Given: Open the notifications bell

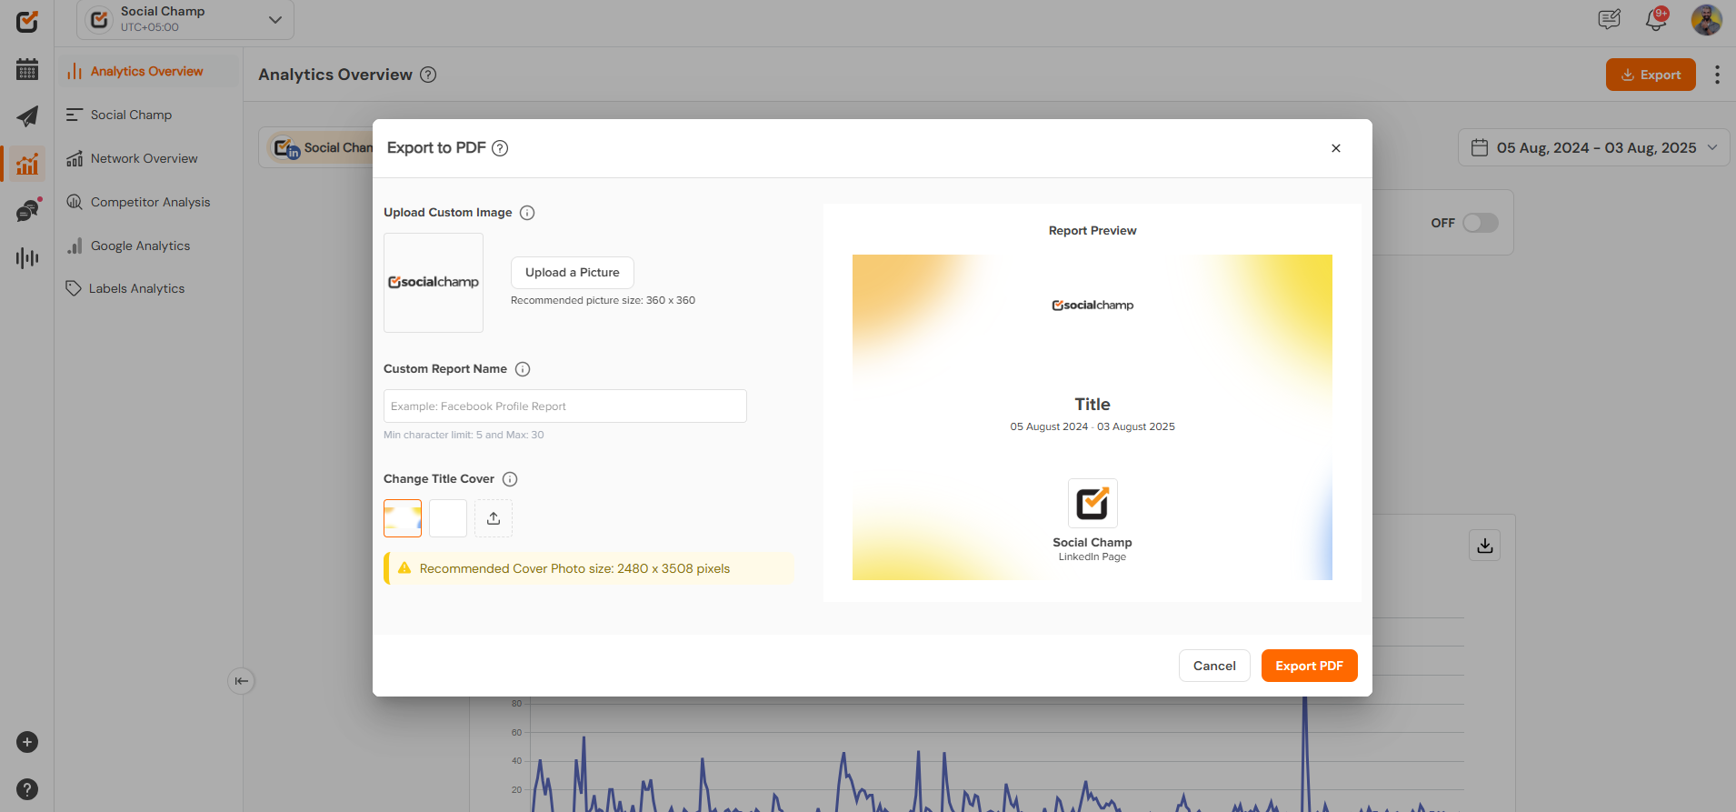Looking at the screenshot, I should click(x=1656, y=19).
